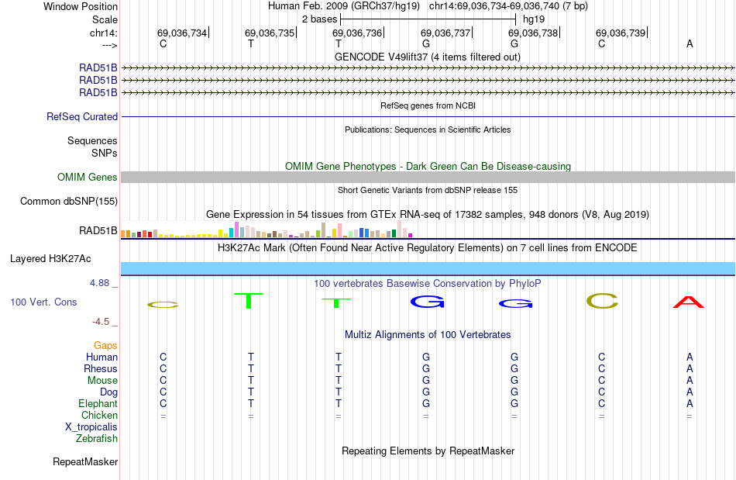Click the Dog alignment row label
This screenshot has width=736, height=480.
[x=108, y=392]
